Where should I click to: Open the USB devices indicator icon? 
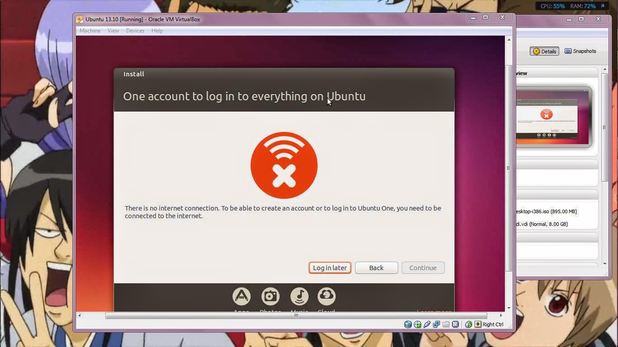click(x=427, y=324)
